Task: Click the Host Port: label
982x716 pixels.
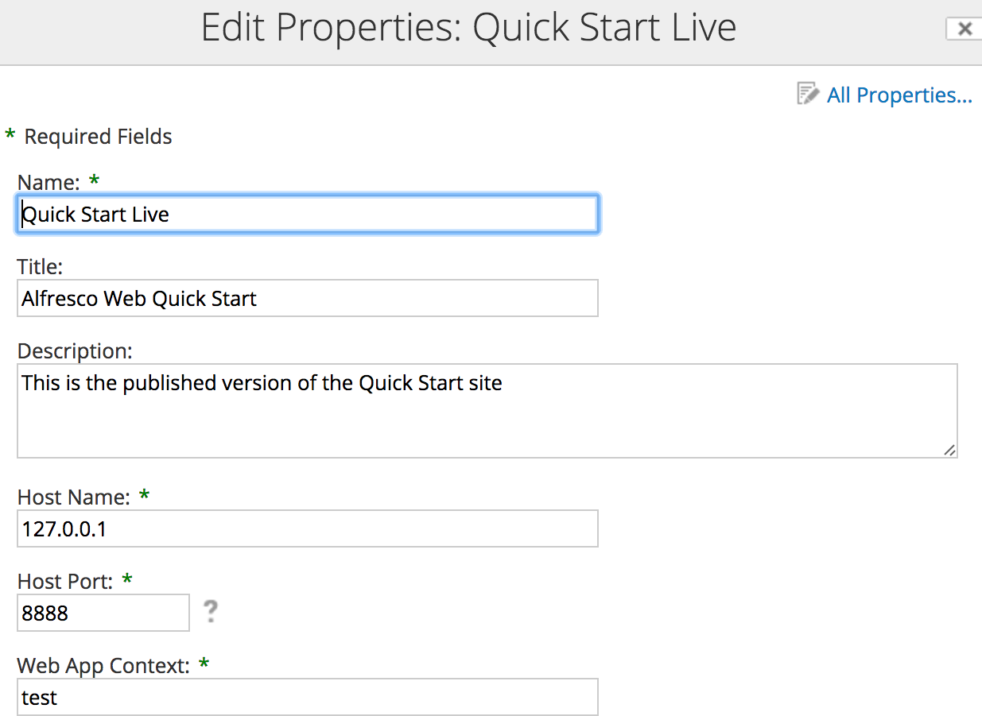Action: 65,582
